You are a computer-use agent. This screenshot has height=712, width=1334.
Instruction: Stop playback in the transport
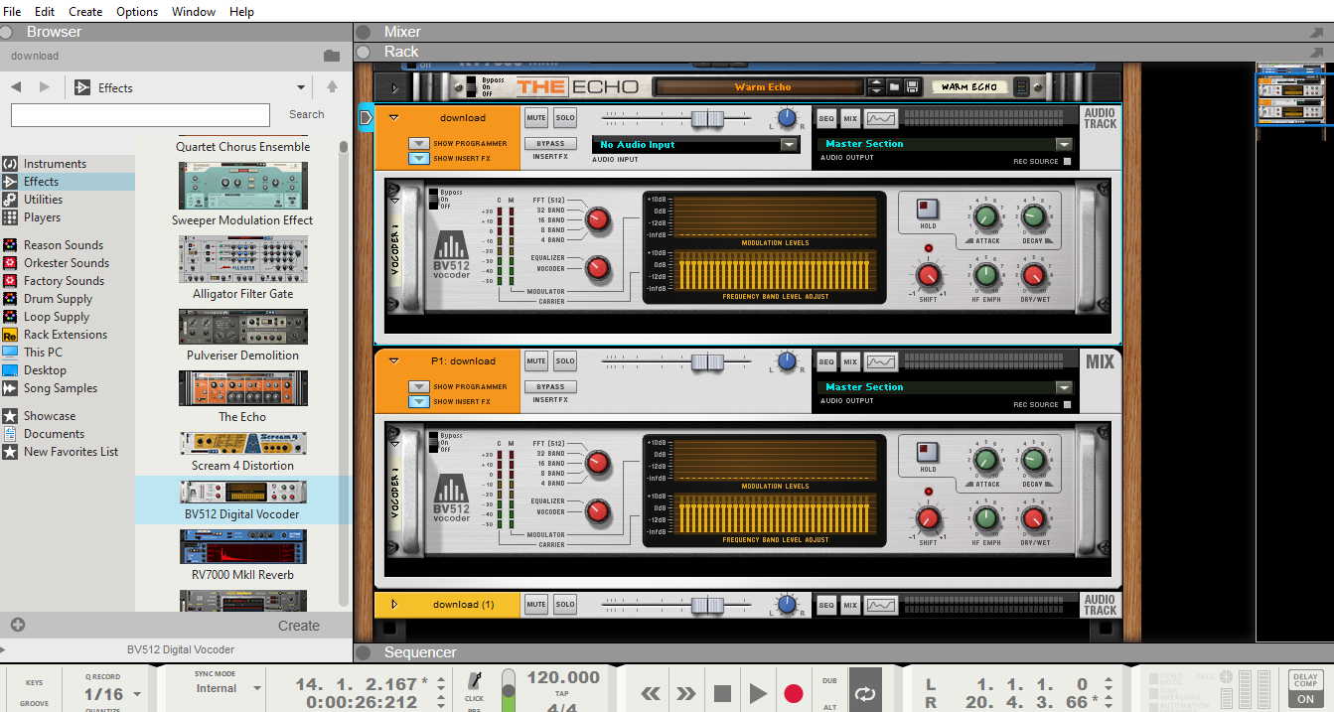pyautogui.click(x=722, y=693)
